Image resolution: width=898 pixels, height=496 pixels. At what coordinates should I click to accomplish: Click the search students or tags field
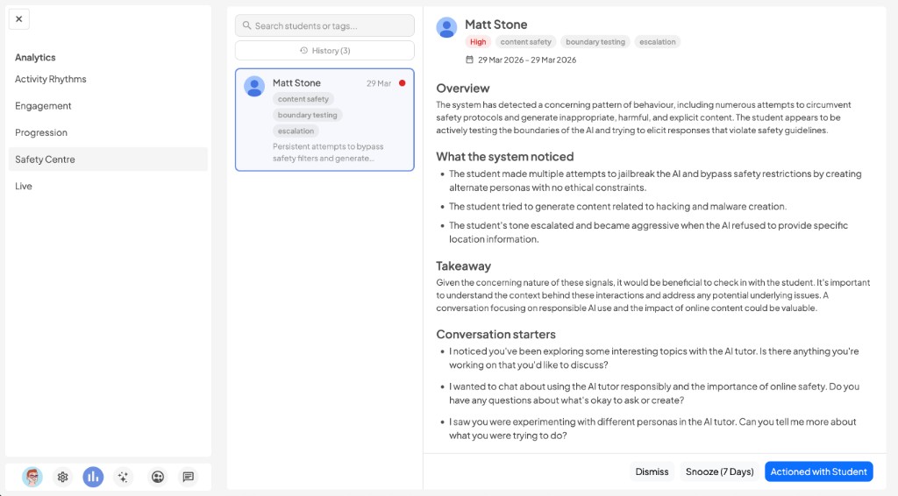(x=324, y=25)
